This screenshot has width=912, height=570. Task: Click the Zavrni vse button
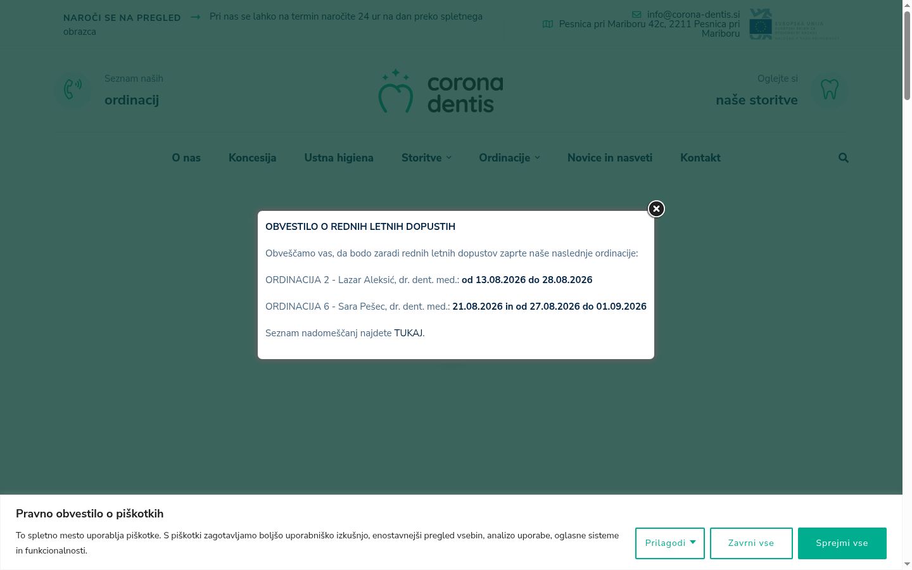(x=751, y=543)
